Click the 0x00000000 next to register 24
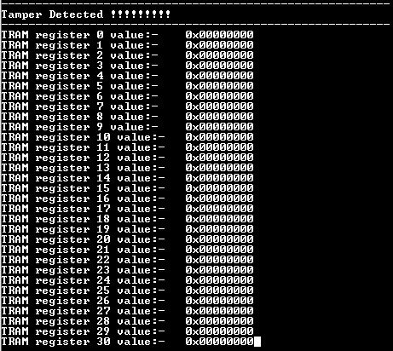The image size is (393, 351). click(219, 280)
